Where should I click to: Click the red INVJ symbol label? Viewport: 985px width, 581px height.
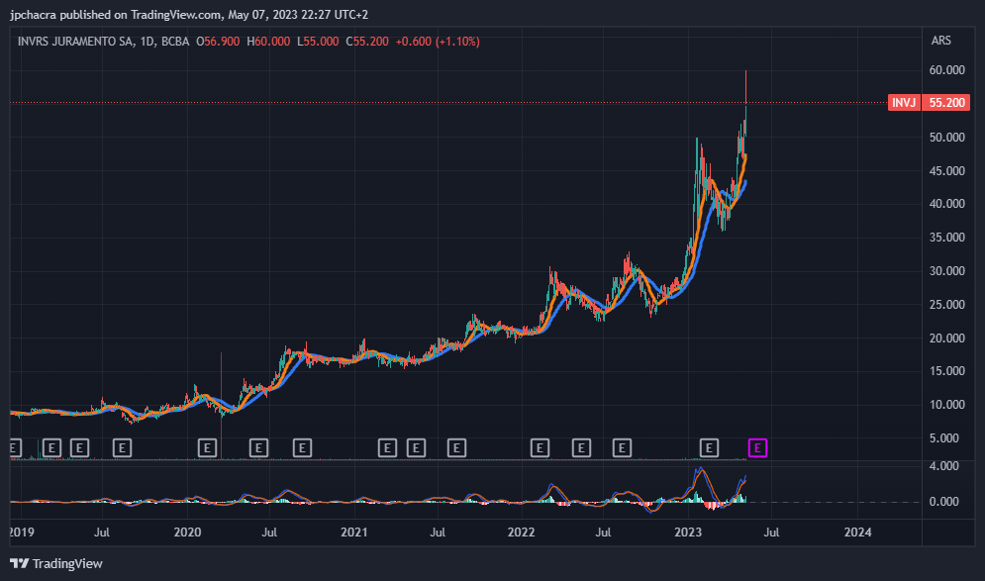point(904,102)
